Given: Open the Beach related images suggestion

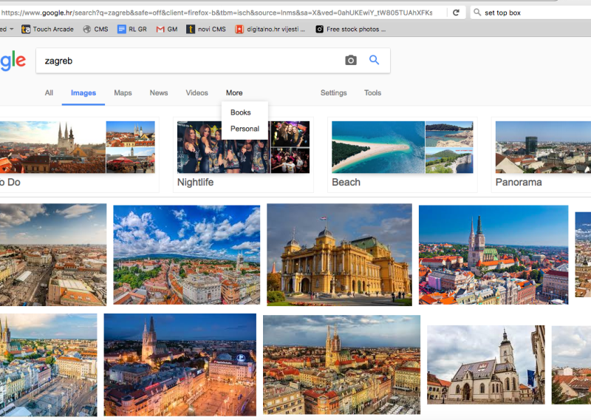Looking at the screenshot, I should [402, 155].
